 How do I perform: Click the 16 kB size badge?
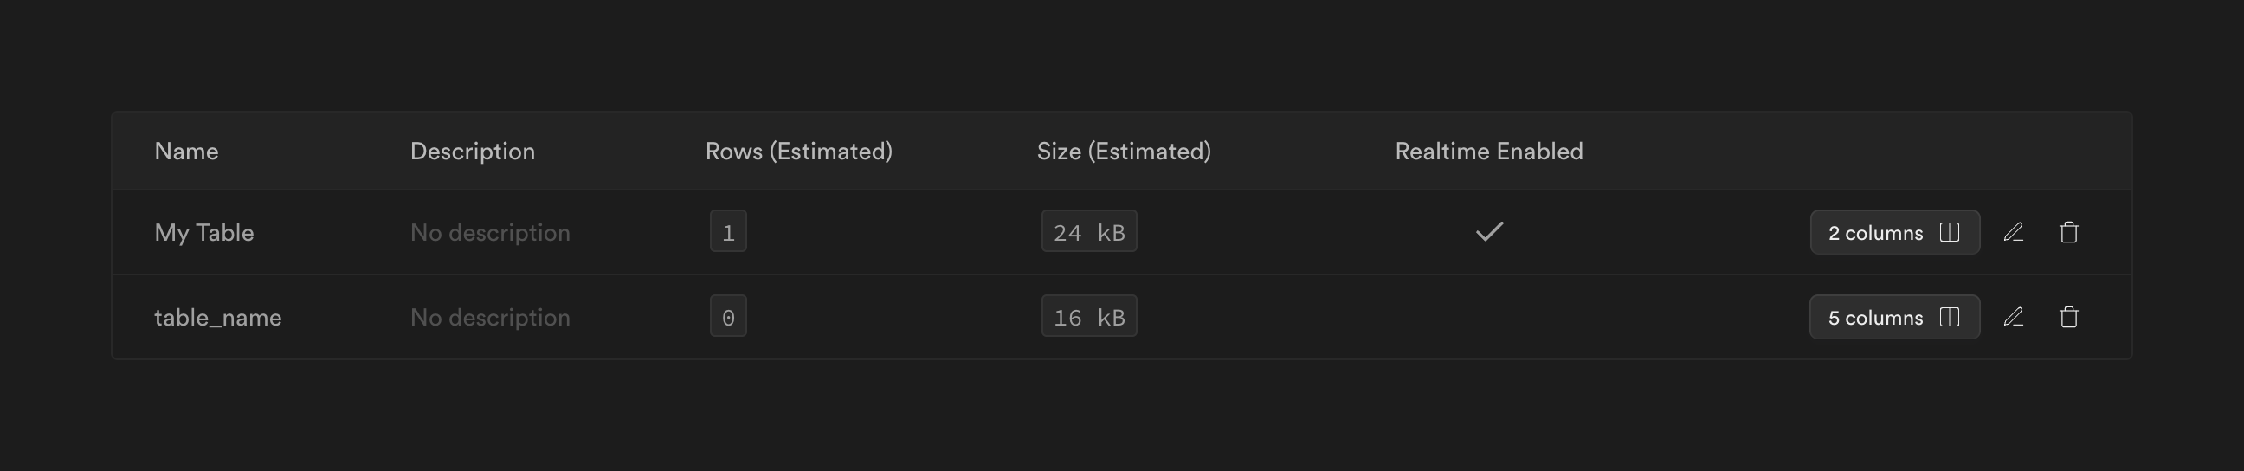pyautogui.click(x=1089, y=316)
